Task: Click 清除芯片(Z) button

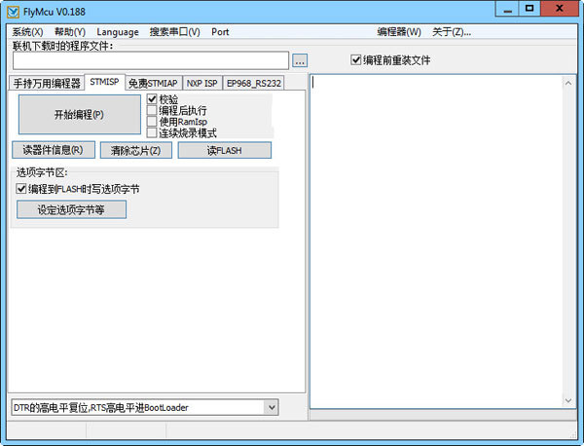Action: pos(136,151)
